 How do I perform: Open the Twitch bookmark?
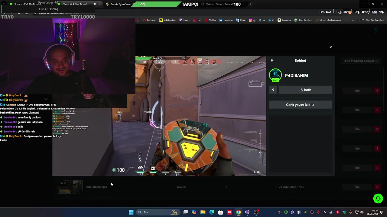(x=184, y=20)
